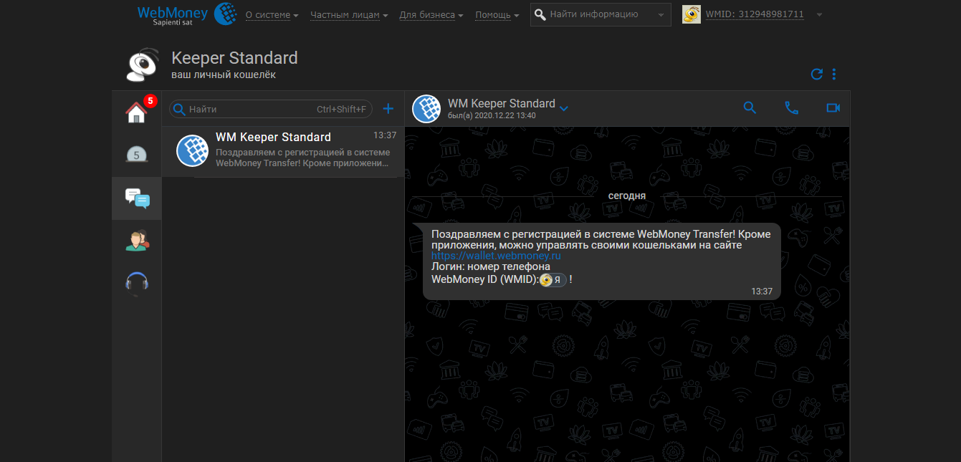
Task: Click the message timestamp 13:37 in bubble
Action: click(x=762, y=292)
